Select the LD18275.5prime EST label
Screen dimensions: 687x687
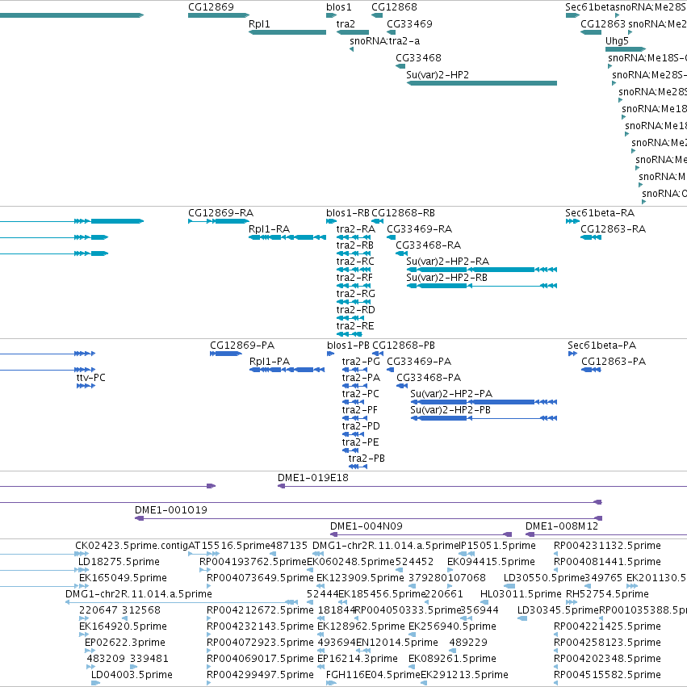coord(119,562)
